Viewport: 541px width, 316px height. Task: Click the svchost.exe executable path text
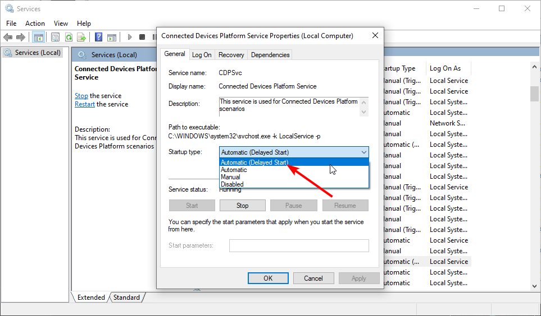point(244,136)
